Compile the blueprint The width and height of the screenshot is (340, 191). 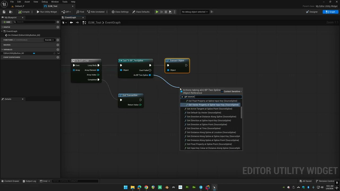click(24, 12)
